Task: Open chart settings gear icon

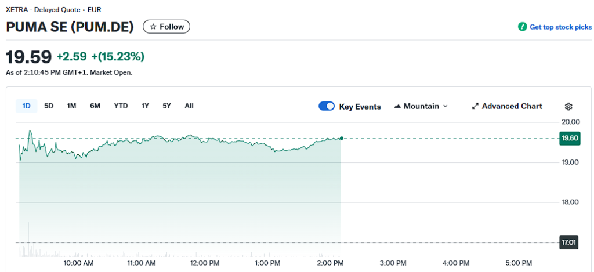Action: coord(568,106)
